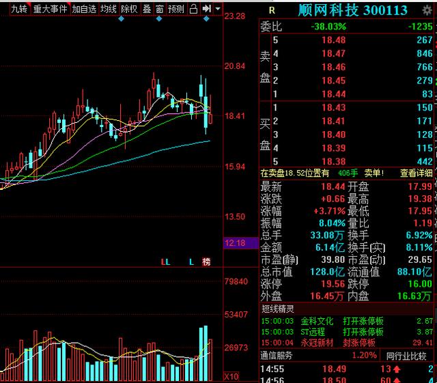Expand the toolbar dropdown arrow

click(218, 9)
